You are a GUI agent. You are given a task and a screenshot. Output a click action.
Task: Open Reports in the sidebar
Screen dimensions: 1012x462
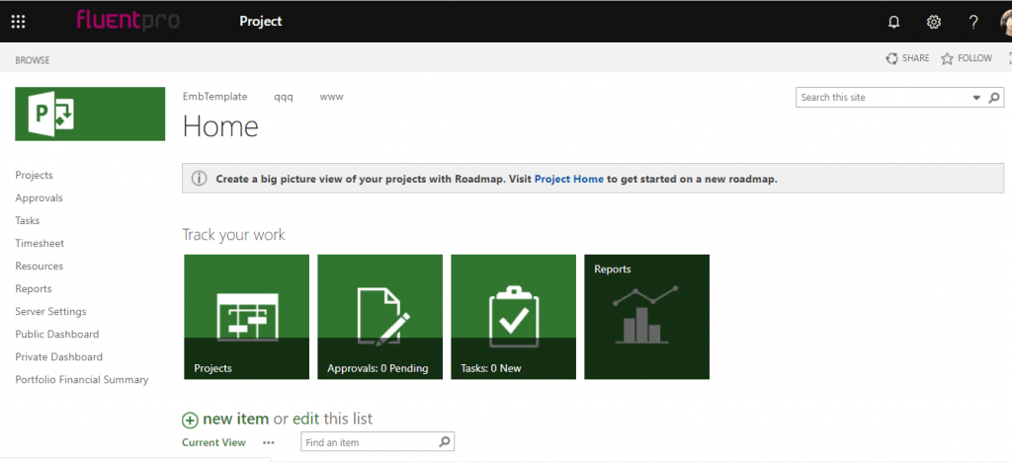[34, 288]
